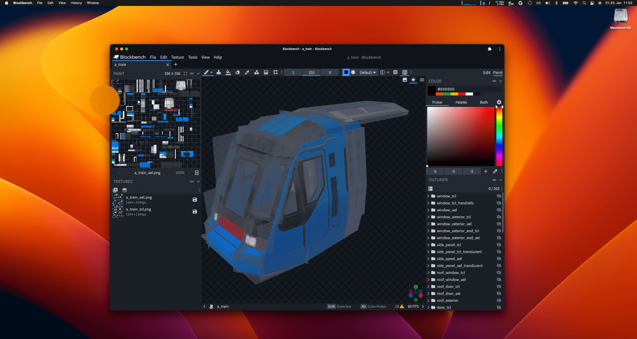This screenshot has height=339, width=637.
Task: Click the grid view toggle icon
Action: click(x=405, y=72)
